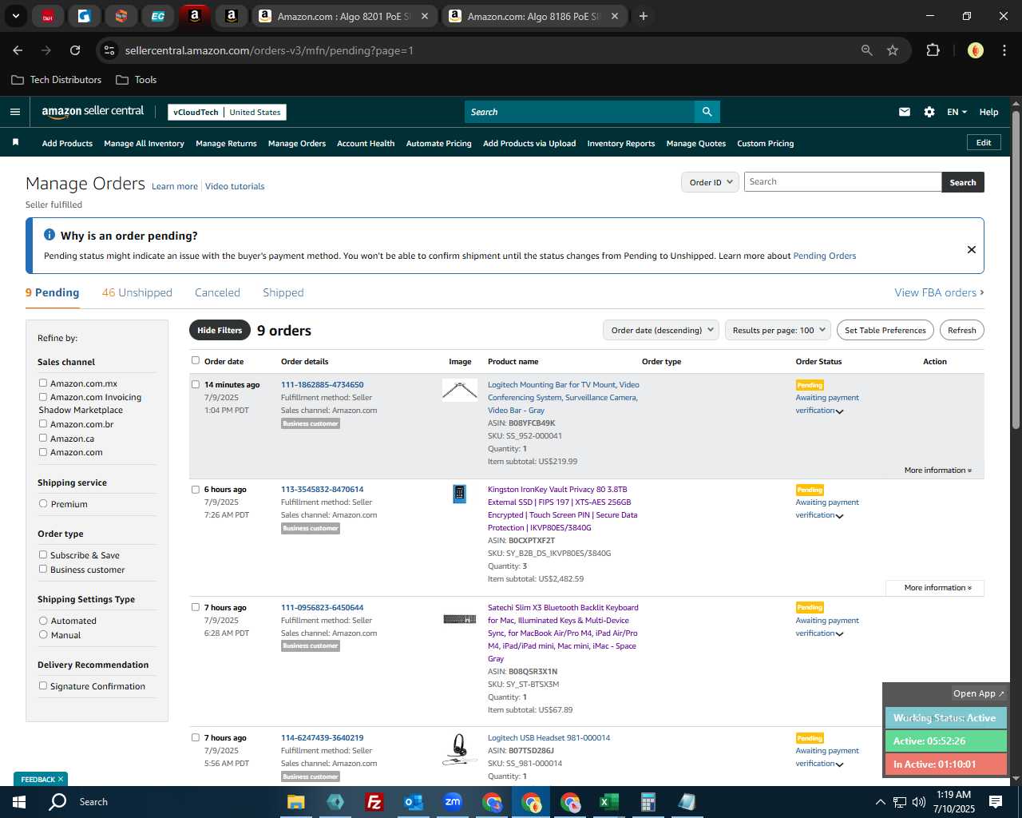
Task: Open View FBA orders link
Action: 939,292
